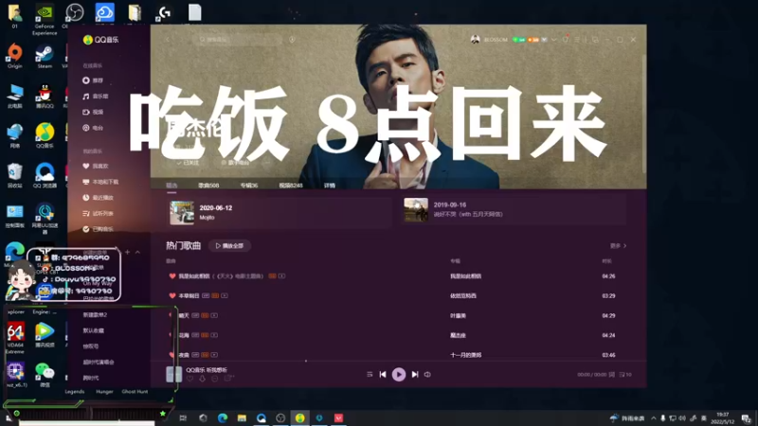Unlike 我是如此相信 via its heart
The height and width of the screenshot is (426, 758).
pos(172,276)
